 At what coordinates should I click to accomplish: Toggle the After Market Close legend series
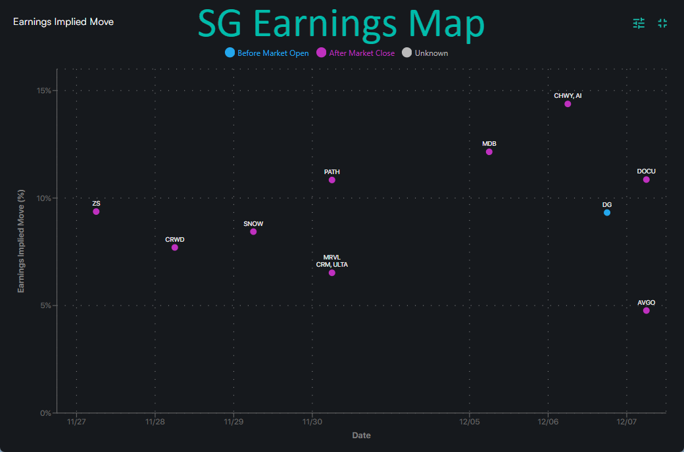click(356, 53)
